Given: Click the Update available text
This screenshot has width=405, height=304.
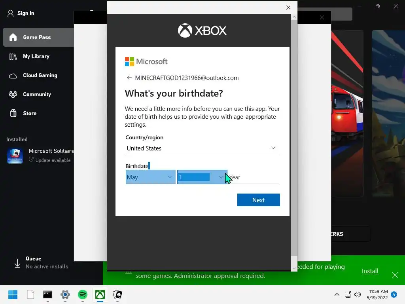Looking at the screenshot, I should (x=53, y=160).
